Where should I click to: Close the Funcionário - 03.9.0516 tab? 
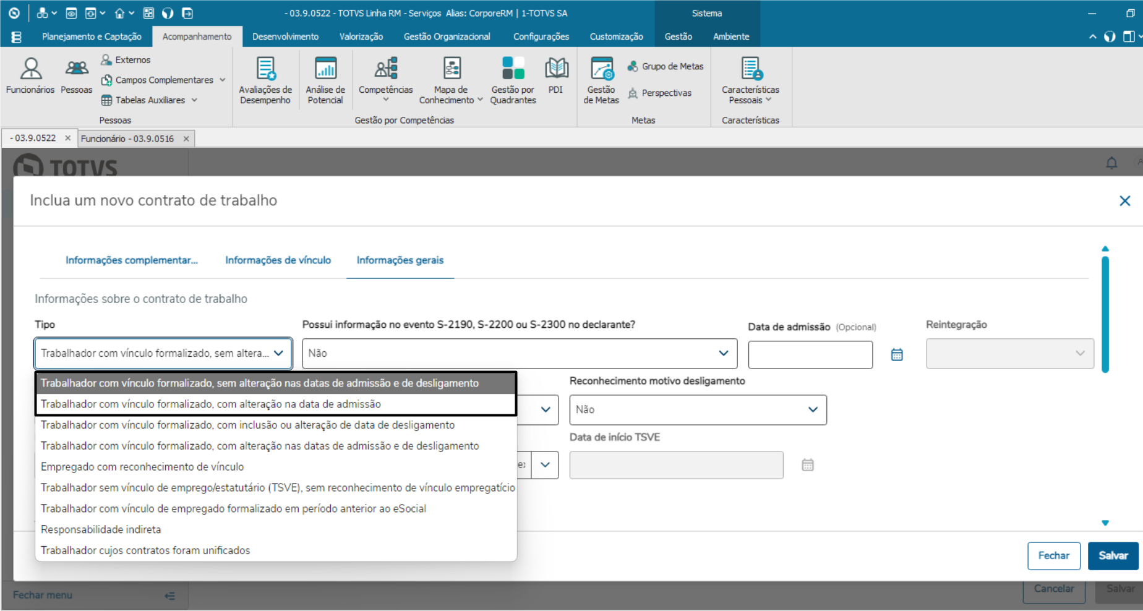pyautogui.click(x=186, y=139)
